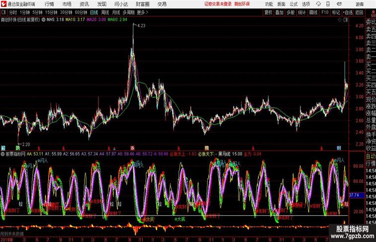Open the mobile phone icon in title bar
The width and height of the screenshot is (376, 242).
328,4
